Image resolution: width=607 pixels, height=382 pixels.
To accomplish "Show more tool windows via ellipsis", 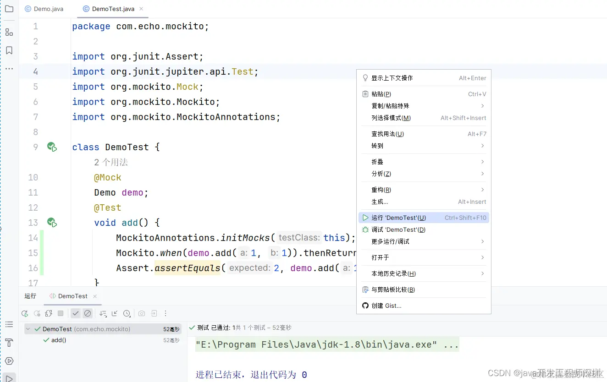I will (x=9, y=69).
